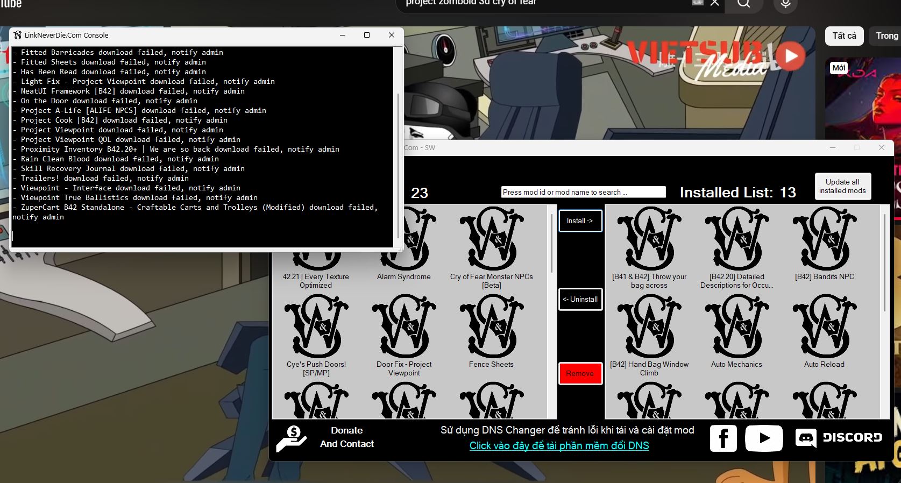Screen dimensions: 901x483
Task: Click the <- Uninstall button
Action: point(580,299)
